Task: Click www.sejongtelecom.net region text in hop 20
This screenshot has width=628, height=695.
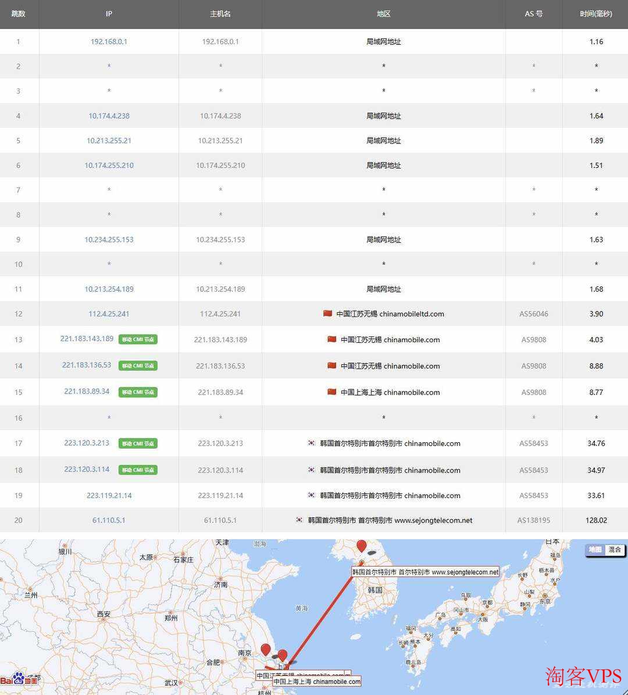Action: [433, 520]
